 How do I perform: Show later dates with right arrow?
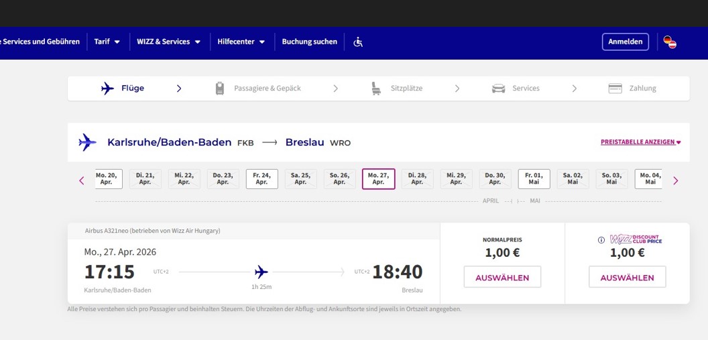[676, 180]
